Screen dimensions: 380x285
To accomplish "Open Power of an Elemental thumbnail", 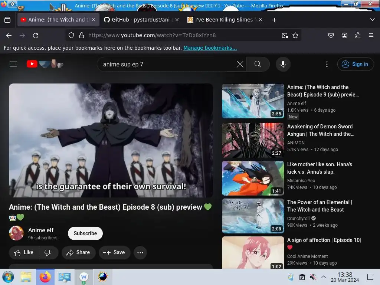I will (253, 216).
